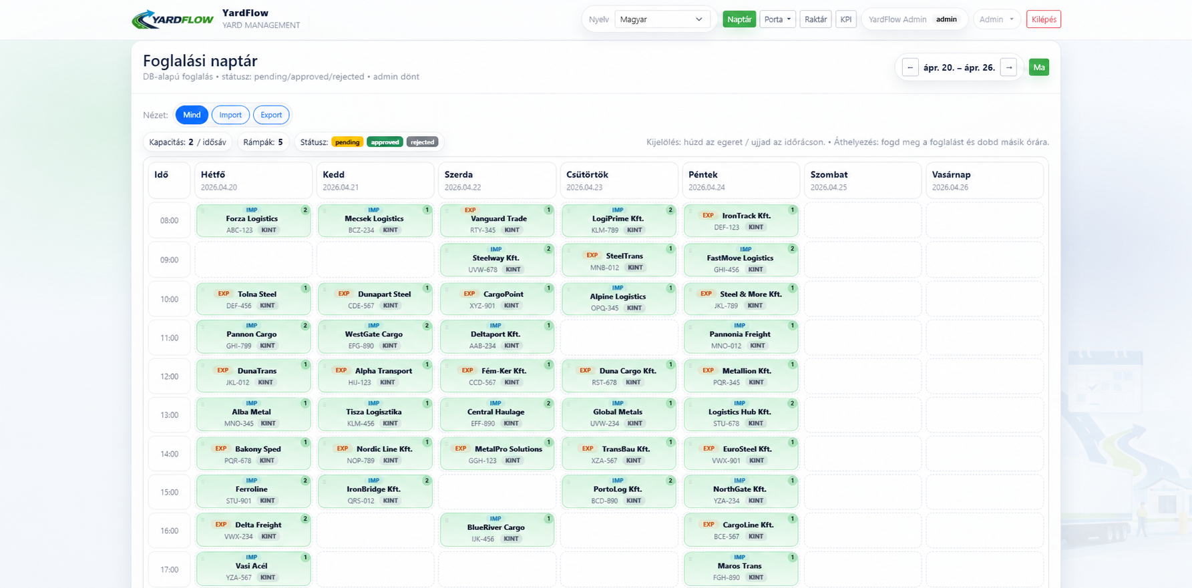Image resolution: width=1192 pixels, height=588 pixels.
Task: Switch view filter to Import
Action: click(x=230, y=115)
